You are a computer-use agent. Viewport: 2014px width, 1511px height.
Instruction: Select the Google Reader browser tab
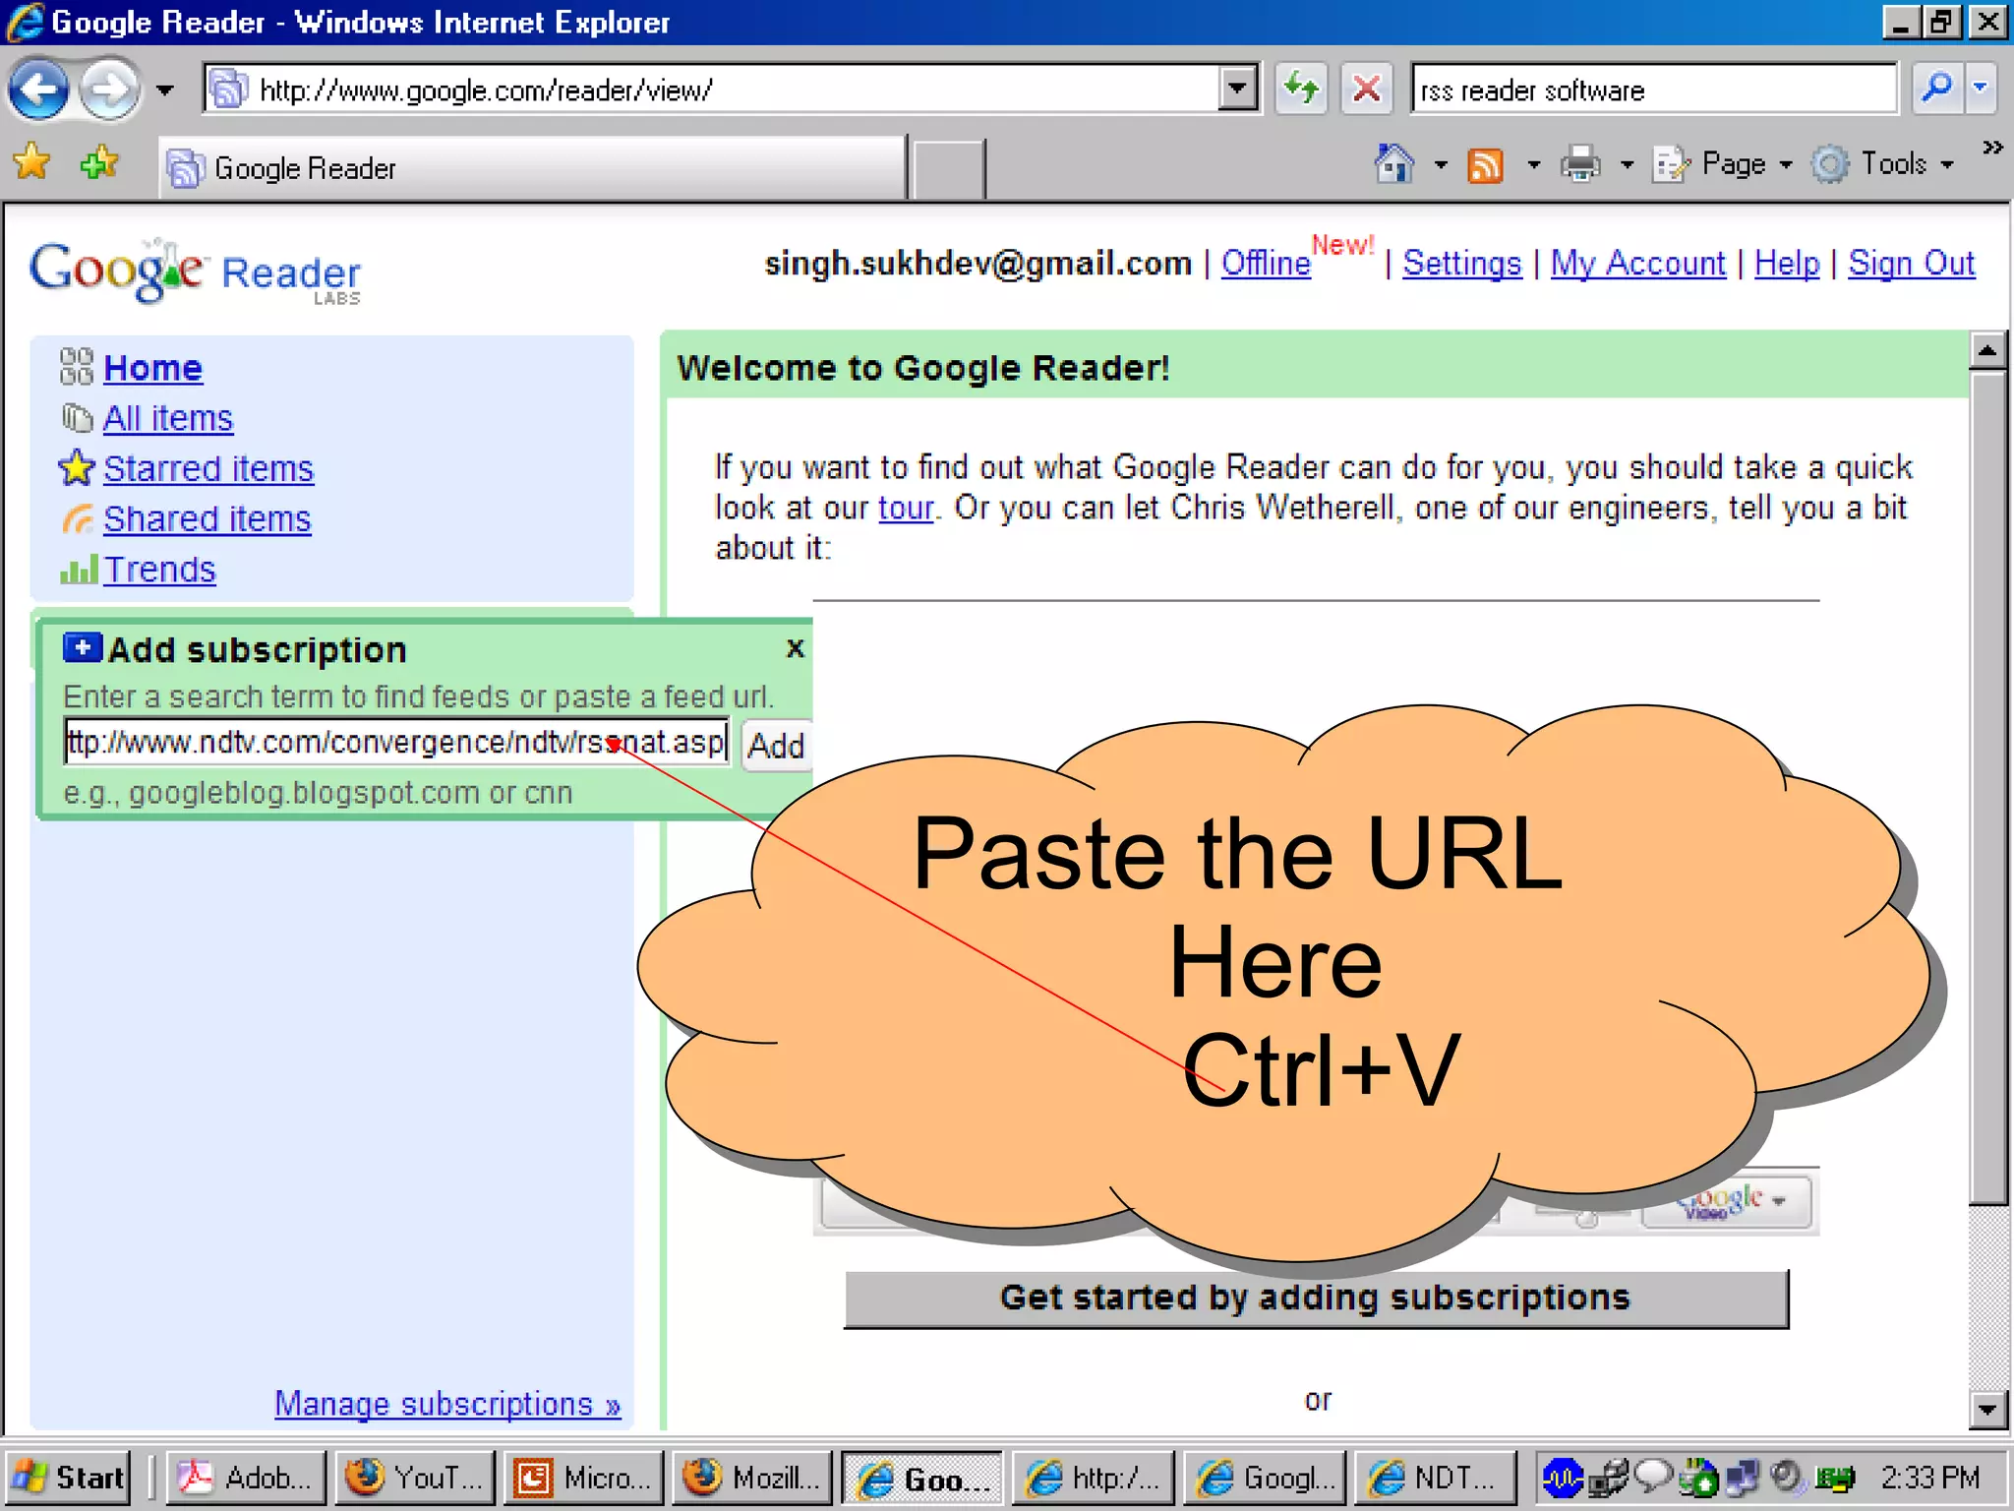(532, 168)
